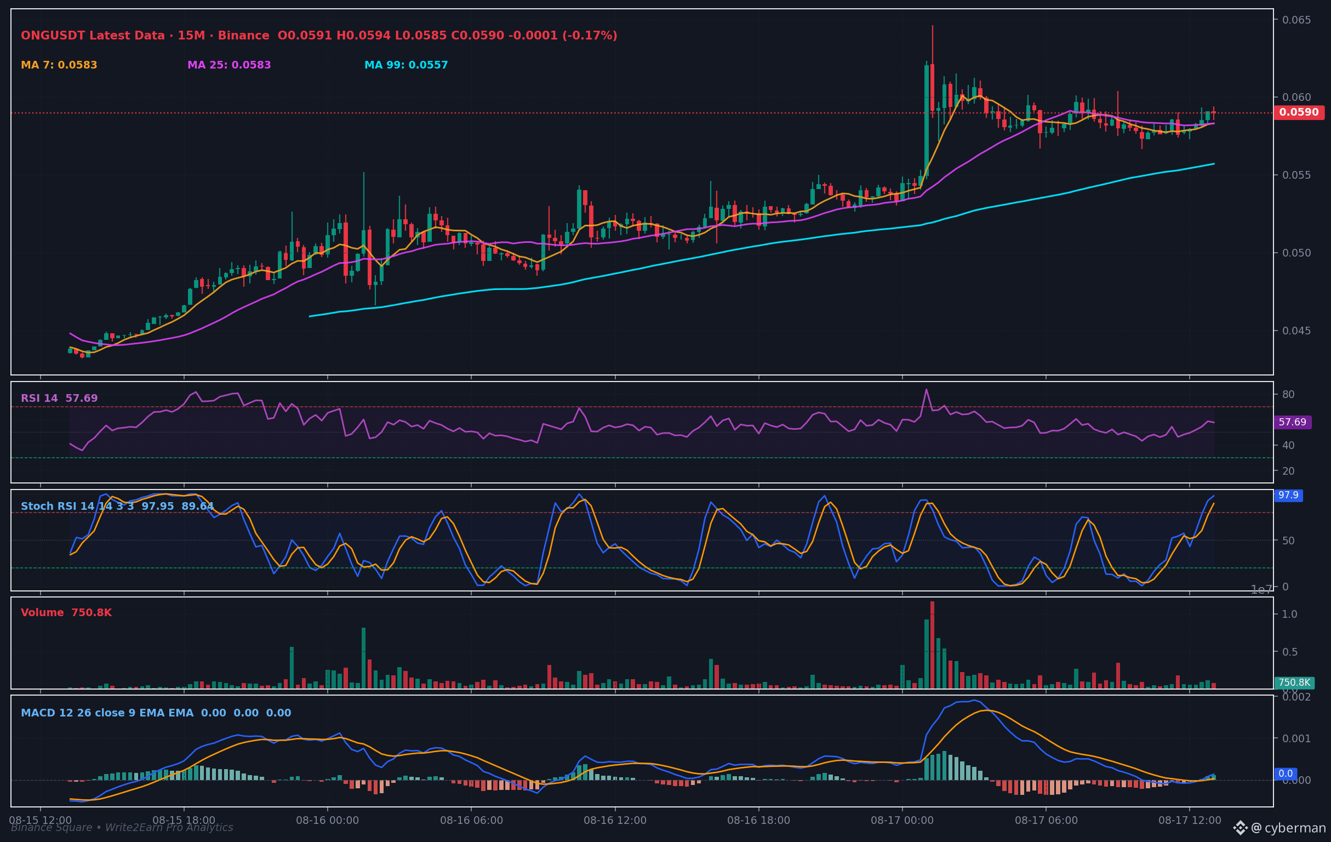Viewport: 1331px width, 842px height.
Task: Click the 08-16 06:00 time axis label
Action: click(x=471, y=821)
